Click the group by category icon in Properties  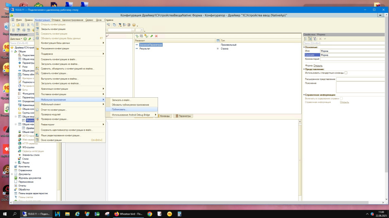(x=310, y=39)
